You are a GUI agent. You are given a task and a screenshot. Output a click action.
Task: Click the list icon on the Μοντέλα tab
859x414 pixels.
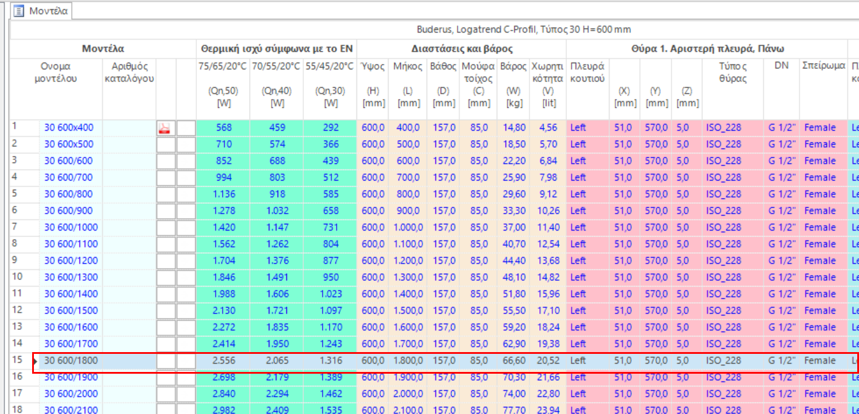coord(19,11)
